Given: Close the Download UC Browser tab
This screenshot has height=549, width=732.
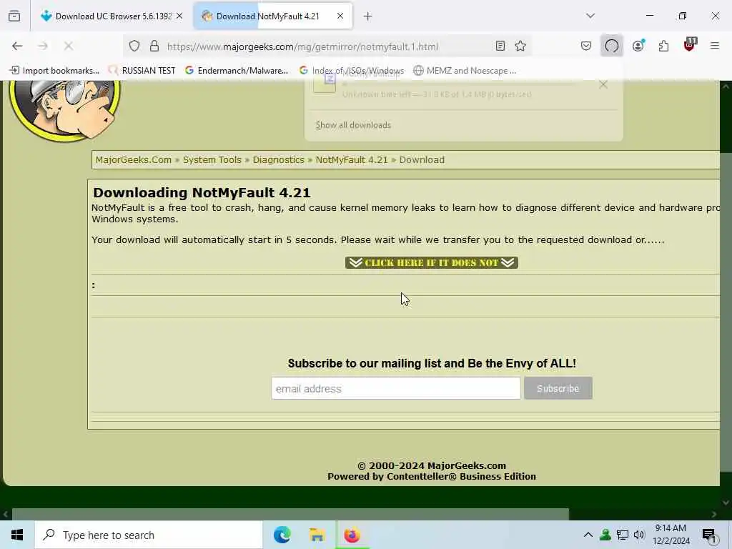Looking at the screenshot, I should (x=179, y=16).
